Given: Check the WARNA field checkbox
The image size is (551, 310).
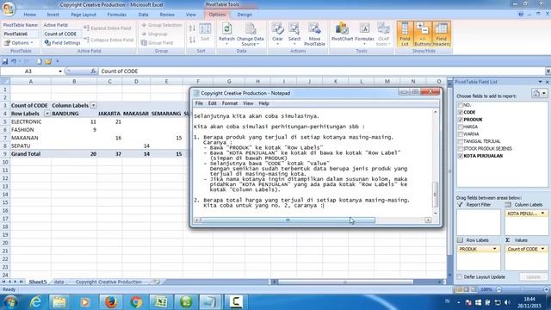Looking at the screenshot, I should coord(461,134).
